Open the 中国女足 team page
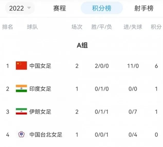 [x=40, y=66]
